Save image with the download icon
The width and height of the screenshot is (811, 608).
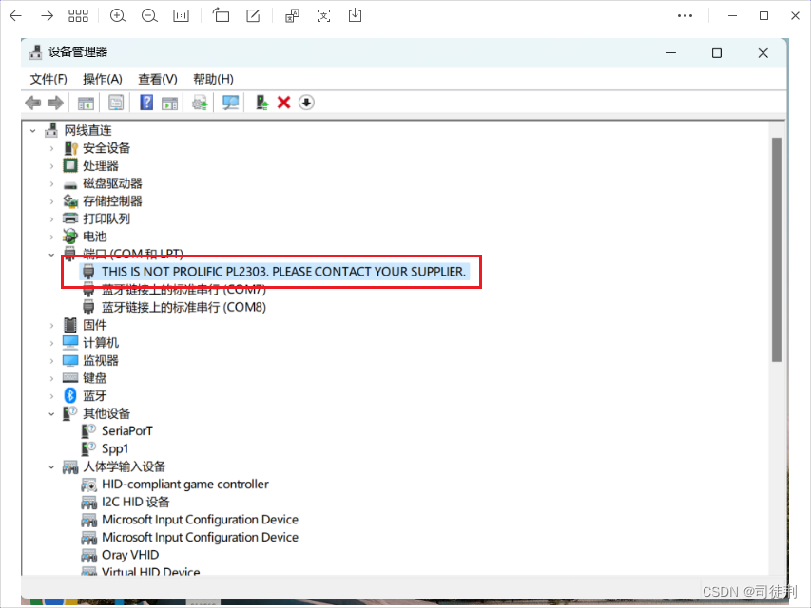(356, 15)
